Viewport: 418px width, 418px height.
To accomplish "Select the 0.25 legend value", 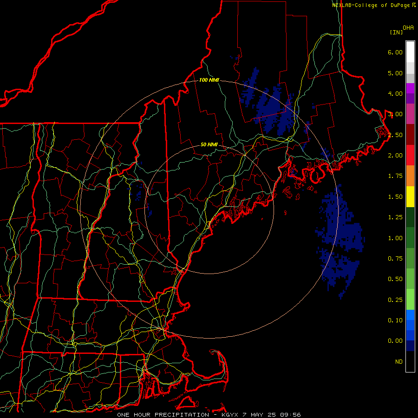I will coord(395,300).
